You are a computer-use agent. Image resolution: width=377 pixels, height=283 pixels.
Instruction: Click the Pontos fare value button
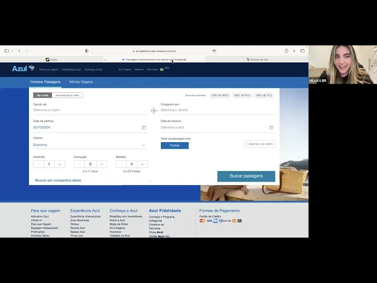tap(174, 146)
